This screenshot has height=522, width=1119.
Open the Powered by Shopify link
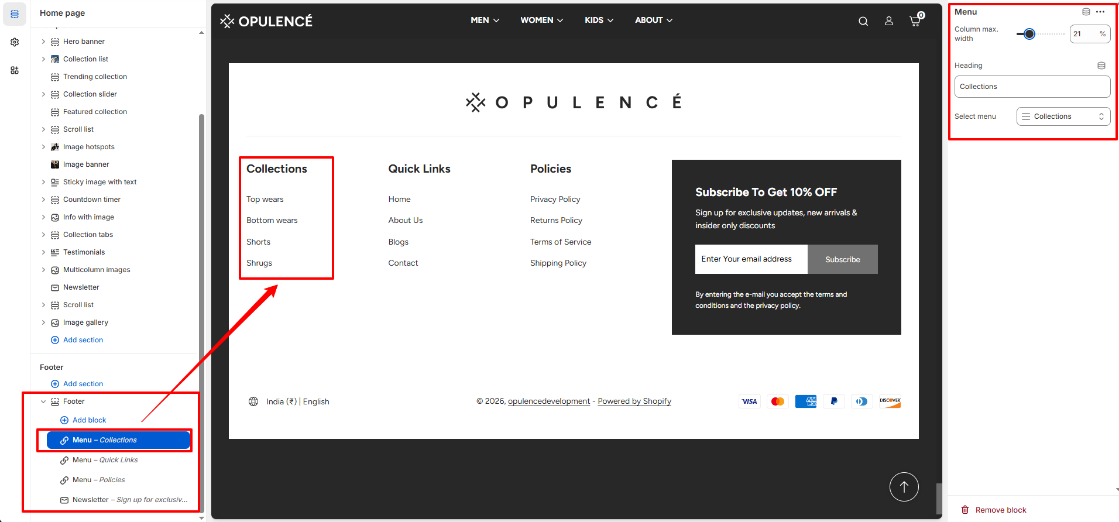pos(634,401)
